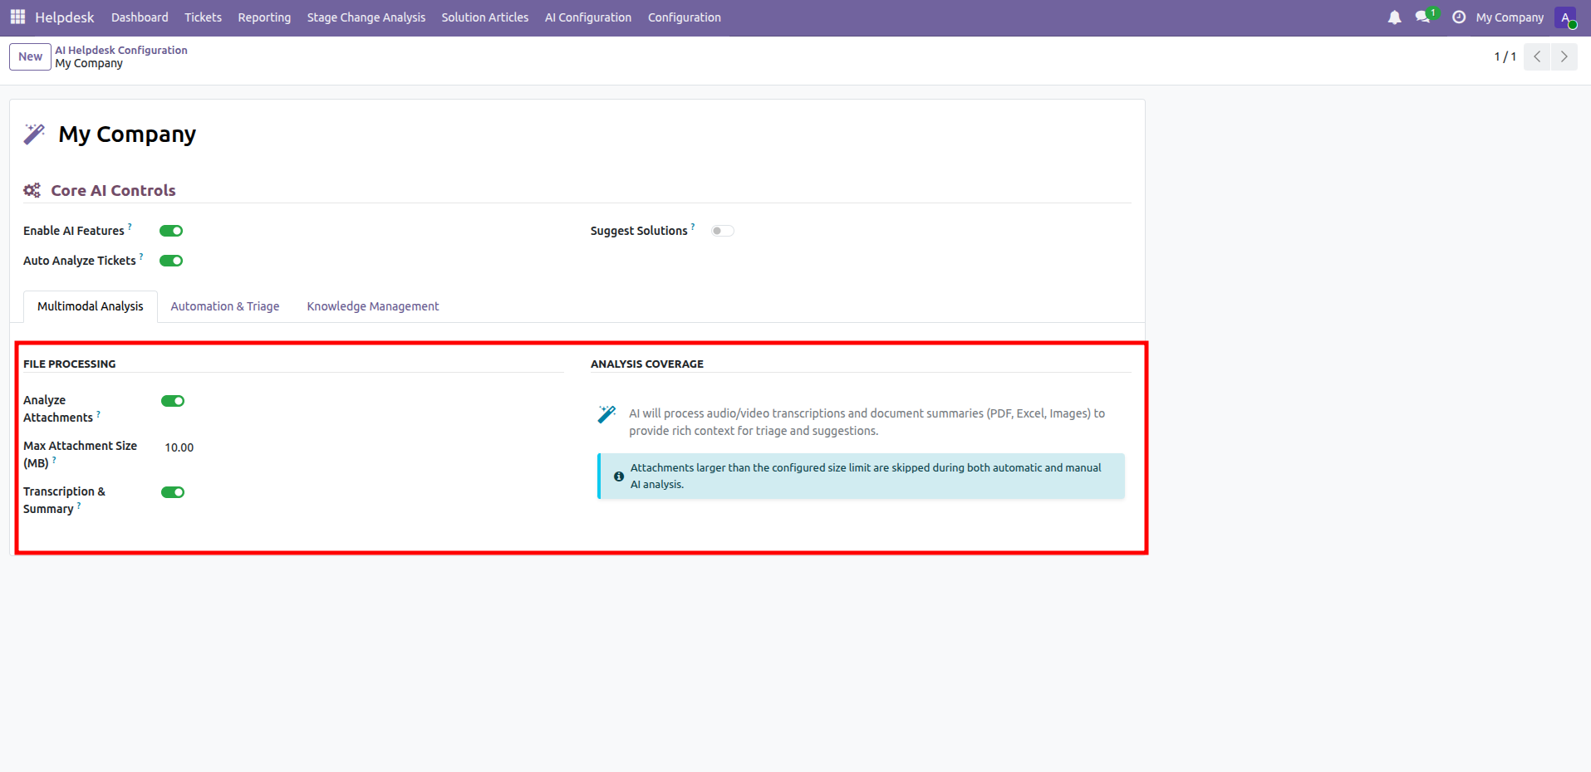Open the AI Configuration menu
The image size is (1591, 772).
click(588, 17)
